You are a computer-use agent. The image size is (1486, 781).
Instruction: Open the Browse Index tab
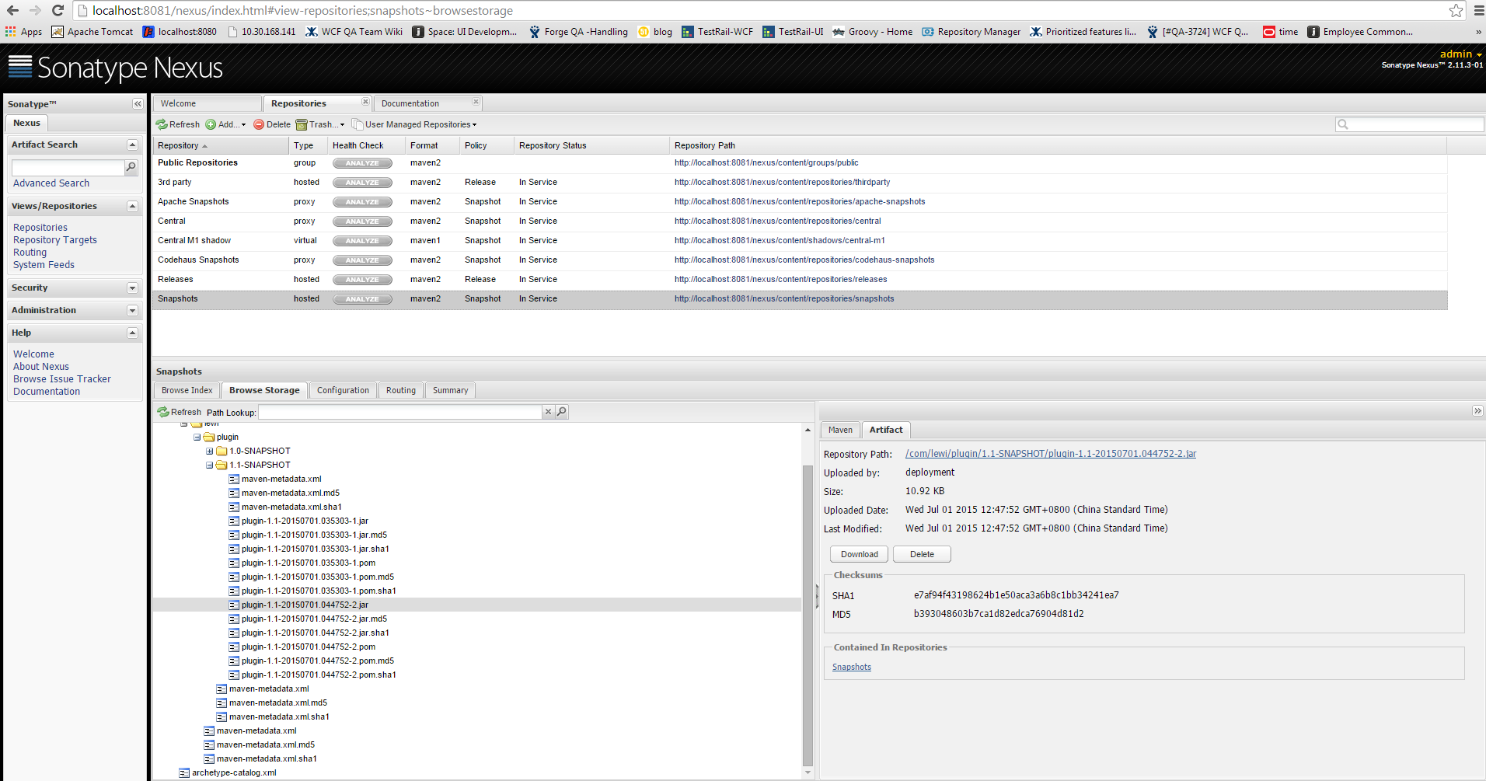click(187, 390)
